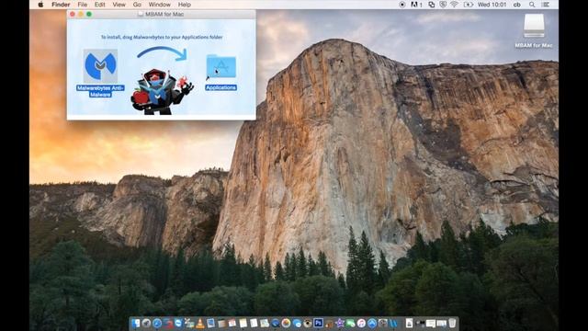
Task: Click the screen recording status icon
Action: 402,5
